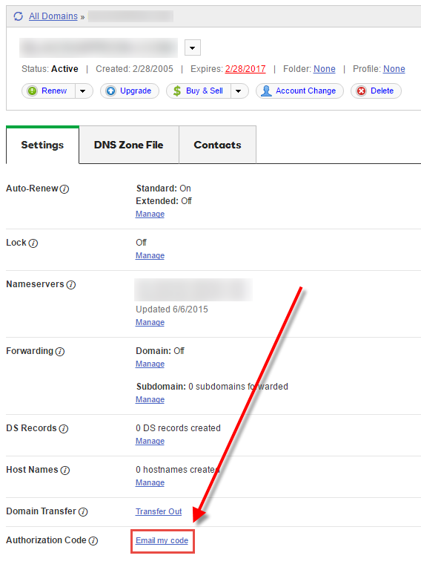Click the Renew button
Viewport: 421px width, 567px height.
click(48, 91)
